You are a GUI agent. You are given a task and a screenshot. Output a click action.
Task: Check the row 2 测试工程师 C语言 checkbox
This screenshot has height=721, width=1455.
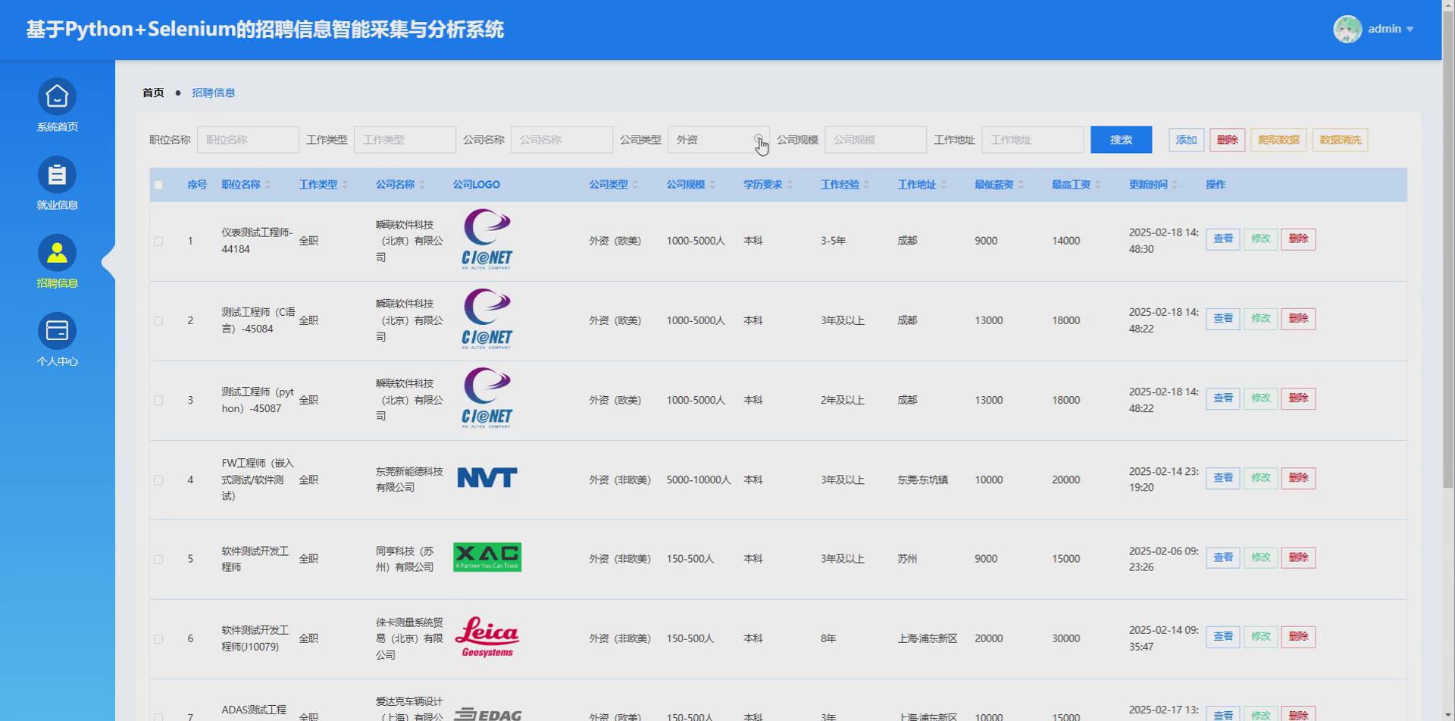(x=158, y=320)
